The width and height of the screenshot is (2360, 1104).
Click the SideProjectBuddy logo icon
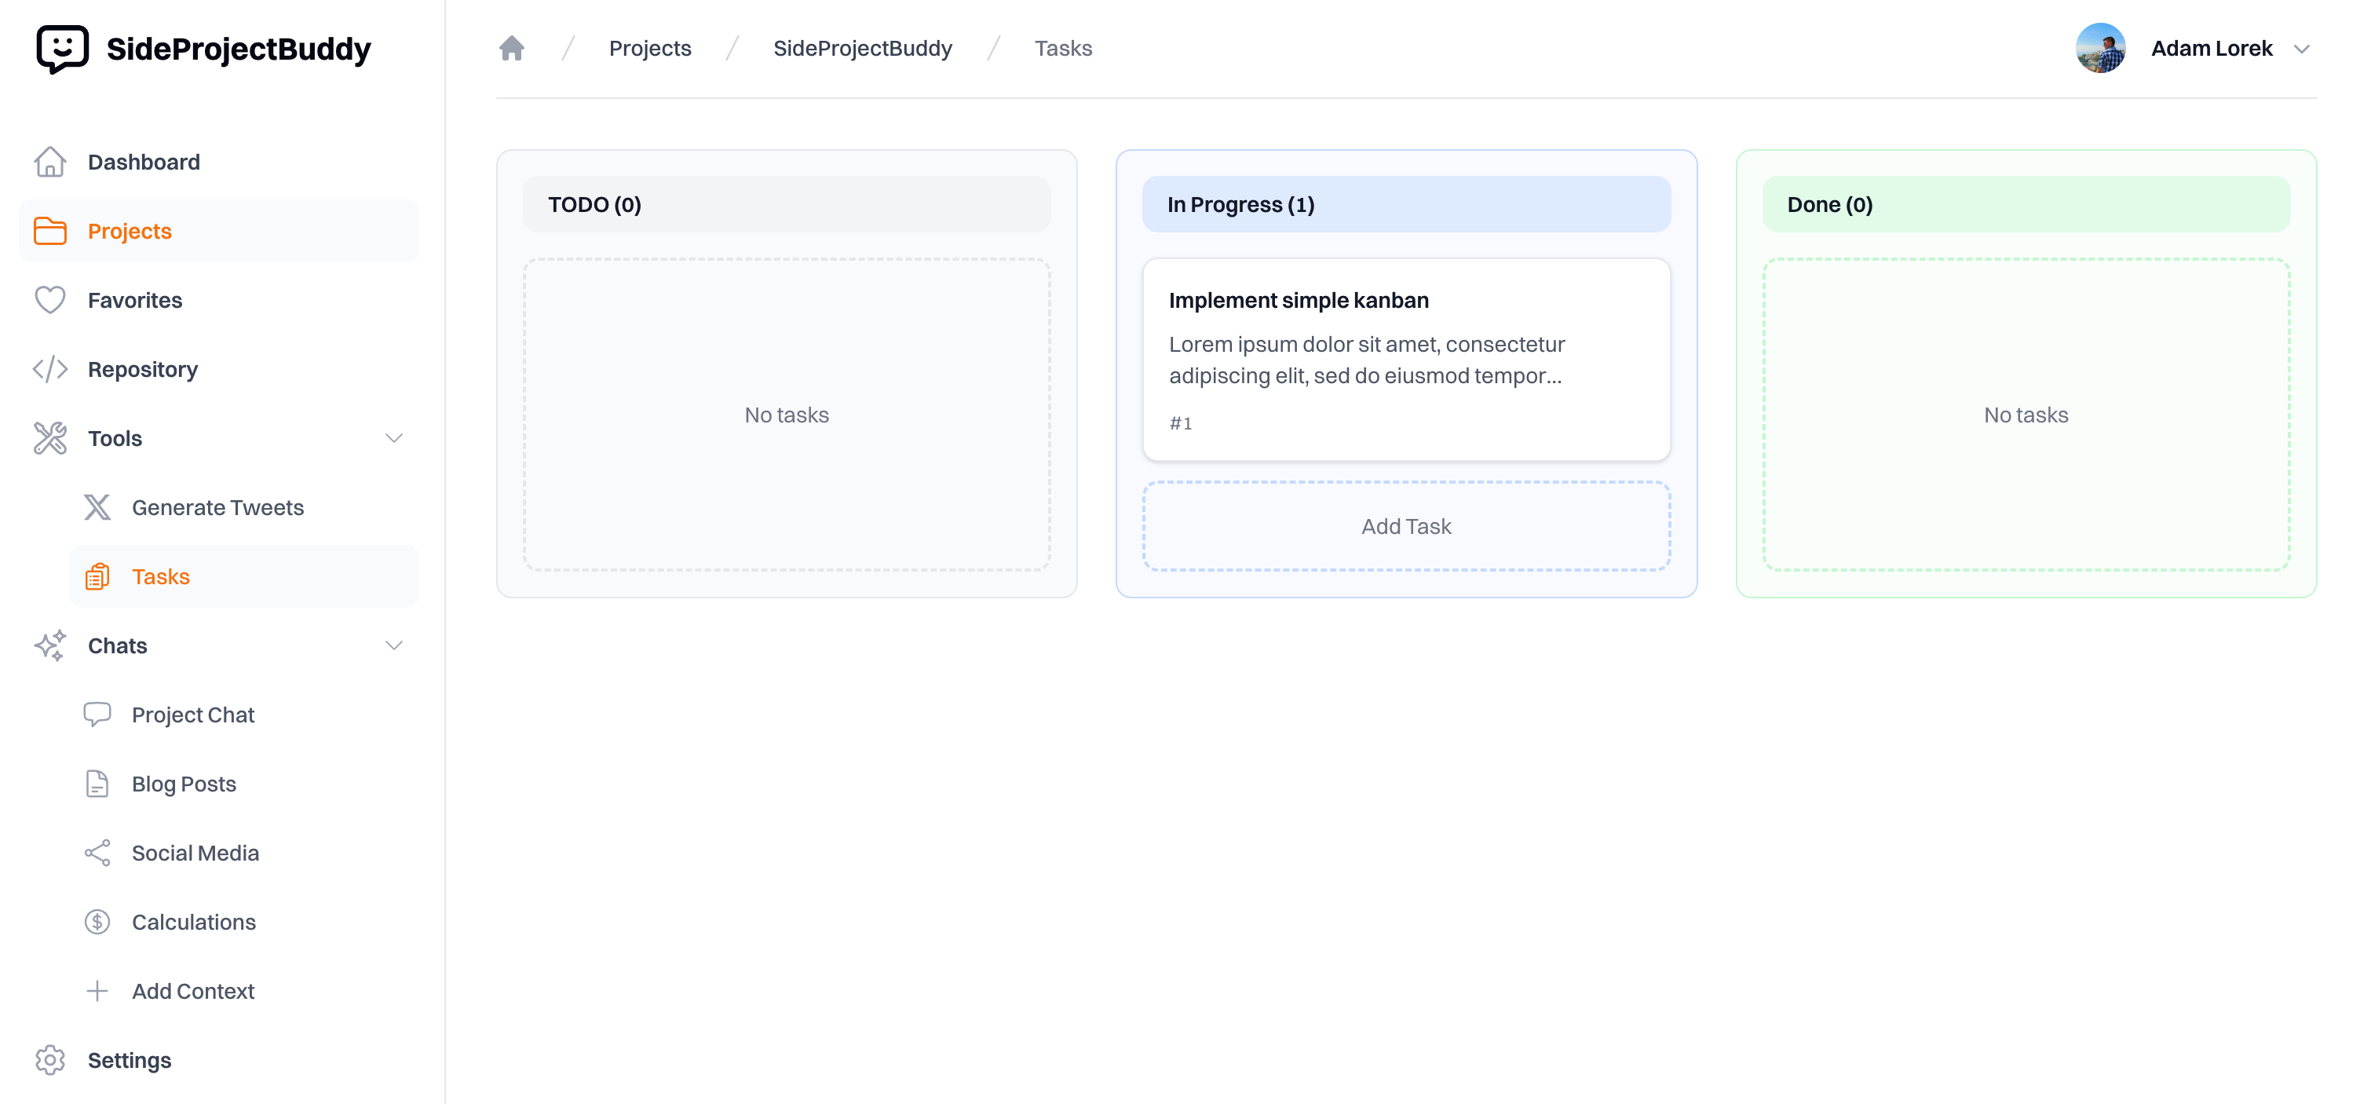(x=62, y=49)
